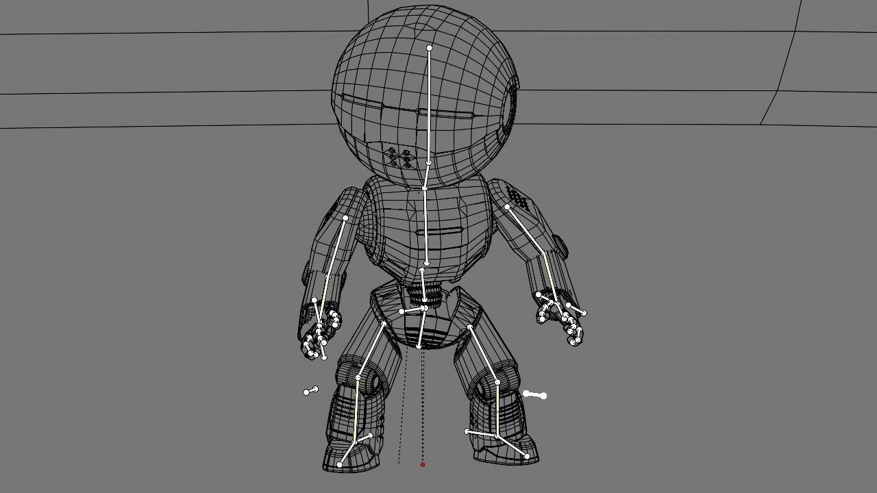Select the robot's left foot toe bone

point(512,446)
